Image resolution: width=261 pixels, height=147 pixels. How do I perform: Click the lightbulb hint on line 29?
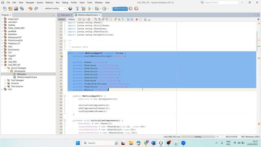click(x=62, y=56)
